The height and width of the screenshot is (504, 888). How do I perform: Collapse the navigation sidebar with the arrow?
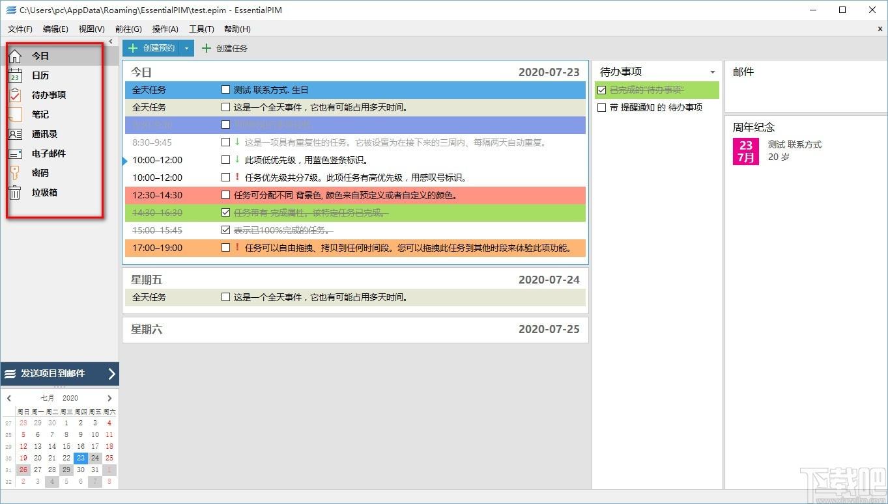[x=111, y=41]
